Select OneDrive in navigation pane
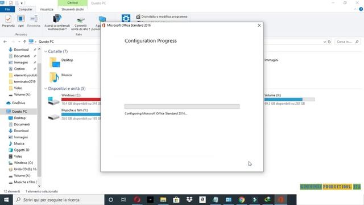The width and height of the screenshot is (364, 205). pyautogui.click(x=19, y=103)
